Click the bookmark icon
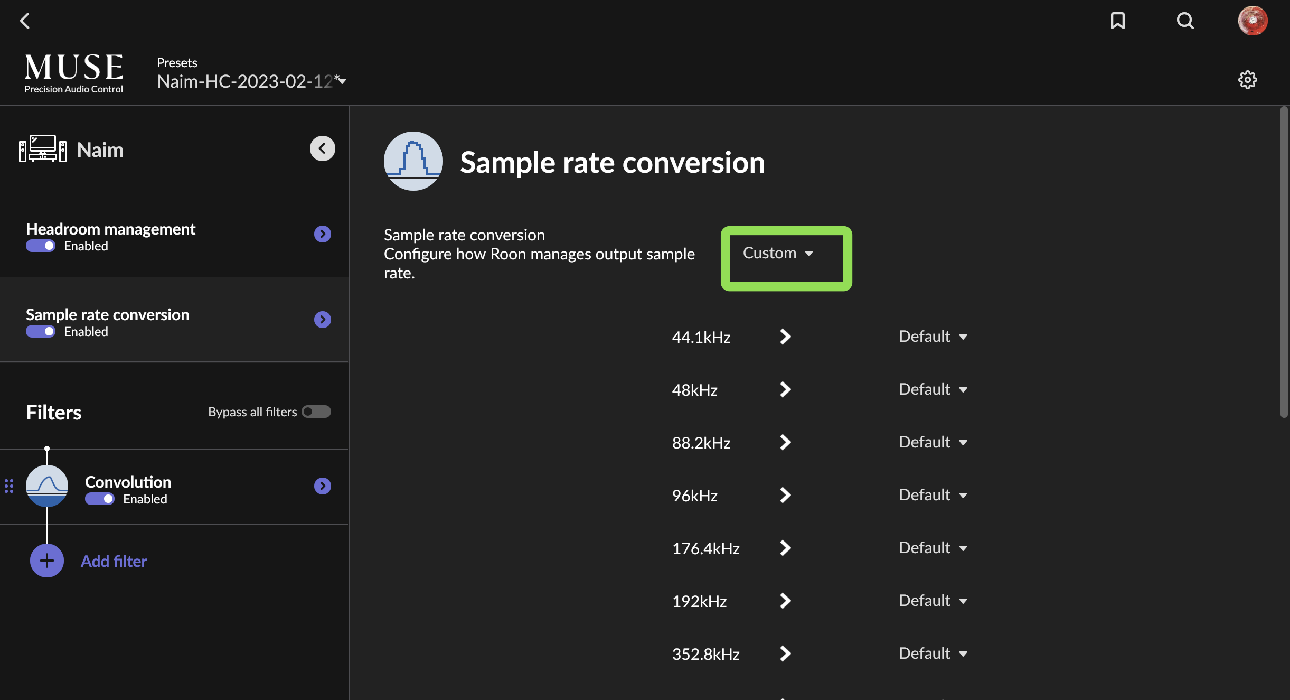The image size is (1290, 700). (1118, 21)
